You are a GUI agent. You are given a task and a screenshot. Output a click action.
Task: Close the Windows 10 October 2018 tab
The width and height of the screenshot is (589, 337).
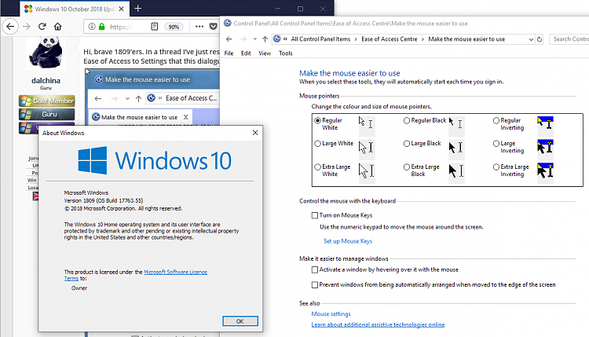pyautogui.click(x=121, y=9)
